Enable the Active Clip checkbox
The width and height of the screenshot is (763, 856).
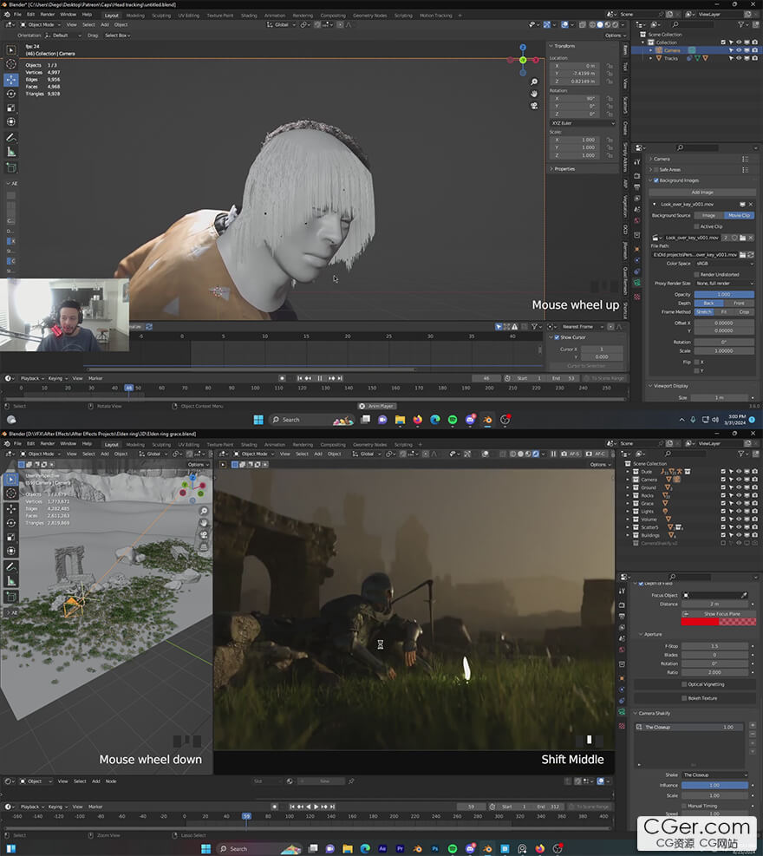coord(696,226)
